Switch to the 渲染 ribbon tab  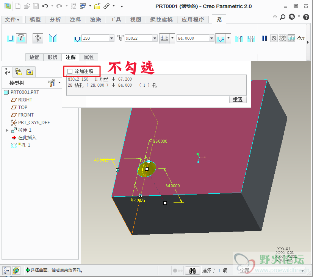pos(95,20)
